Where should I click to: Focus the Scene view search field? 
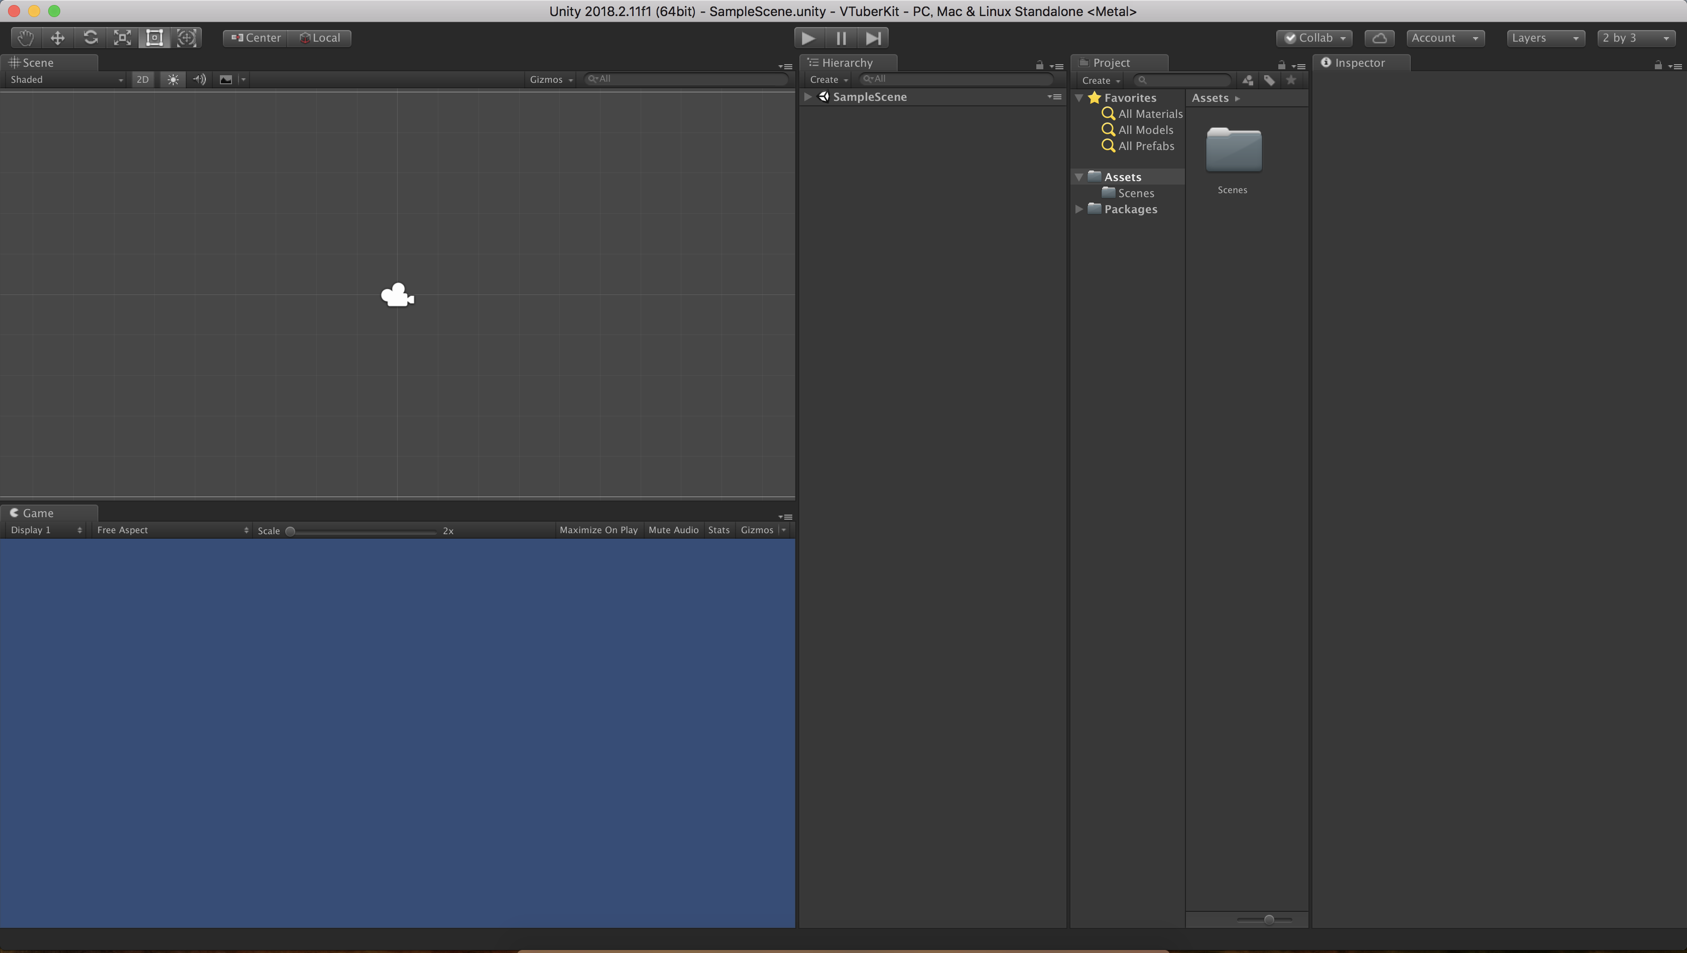pyautogui.click(x=686, y=79)
